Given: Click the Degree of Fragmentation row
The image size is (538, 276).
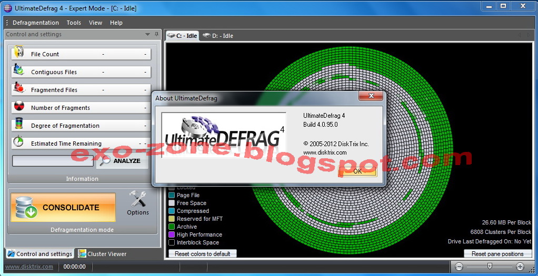Looking at the screenshot, I should (81, 125).
